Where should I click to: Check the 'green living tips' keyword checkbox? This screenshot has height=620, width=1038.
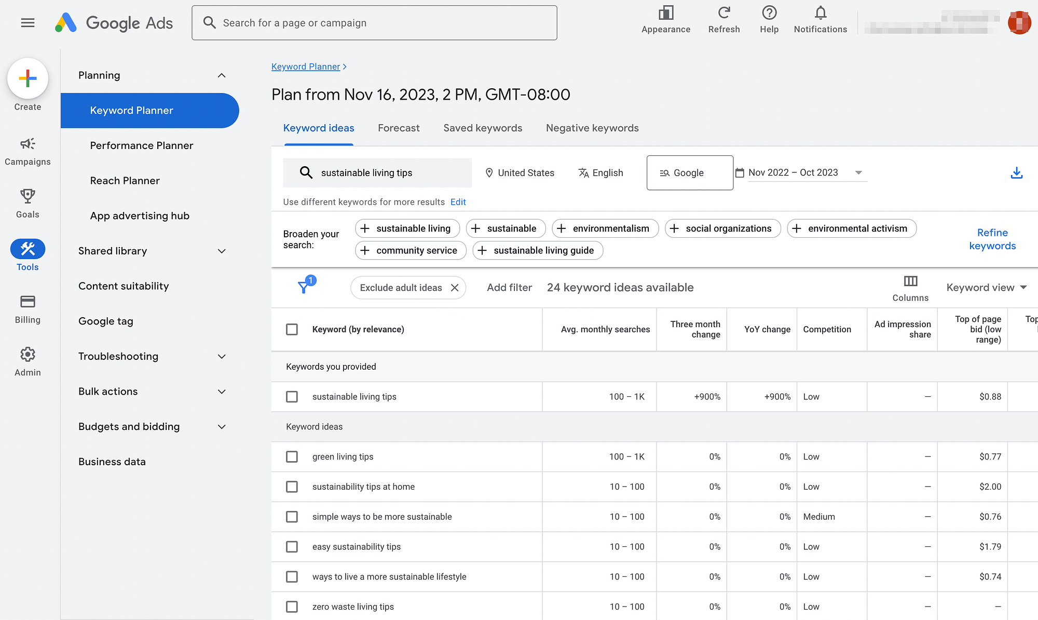click(292, 457)
